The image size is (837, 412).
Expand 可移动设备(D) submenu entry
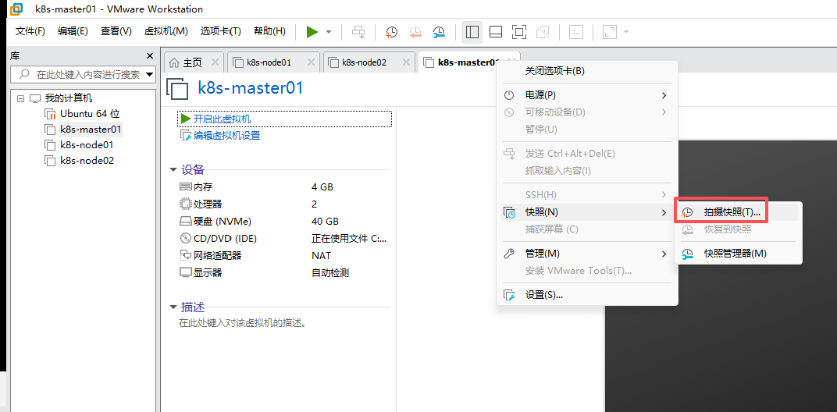click(587, 112)
